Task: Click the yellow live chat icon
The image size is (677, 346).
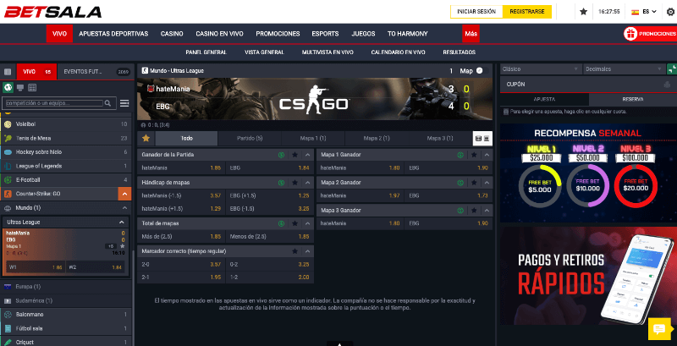Action: click(x=658, y=330)
